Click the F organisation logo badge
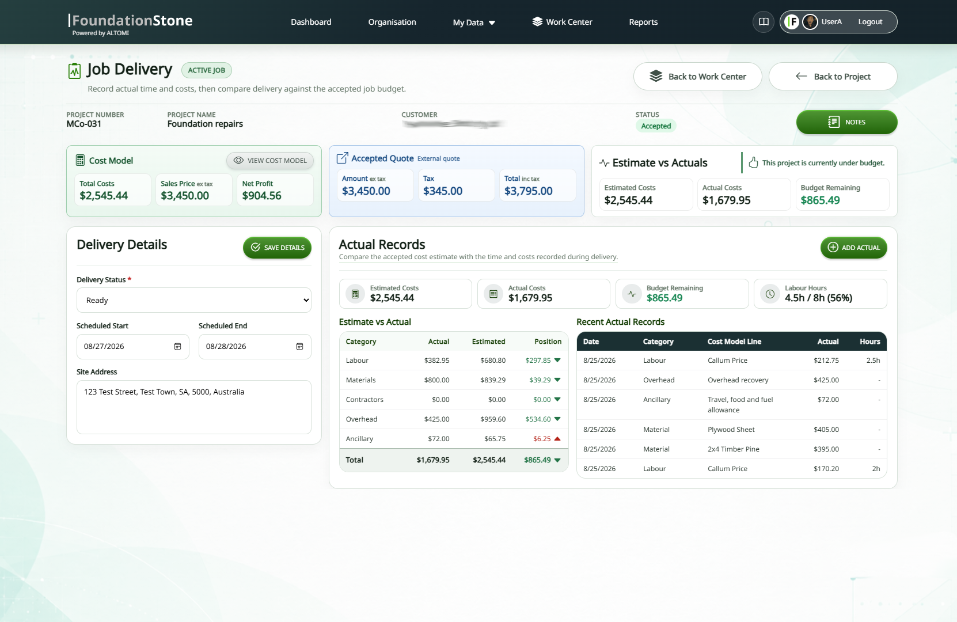 pyautogui.click(x=792, y=22)
